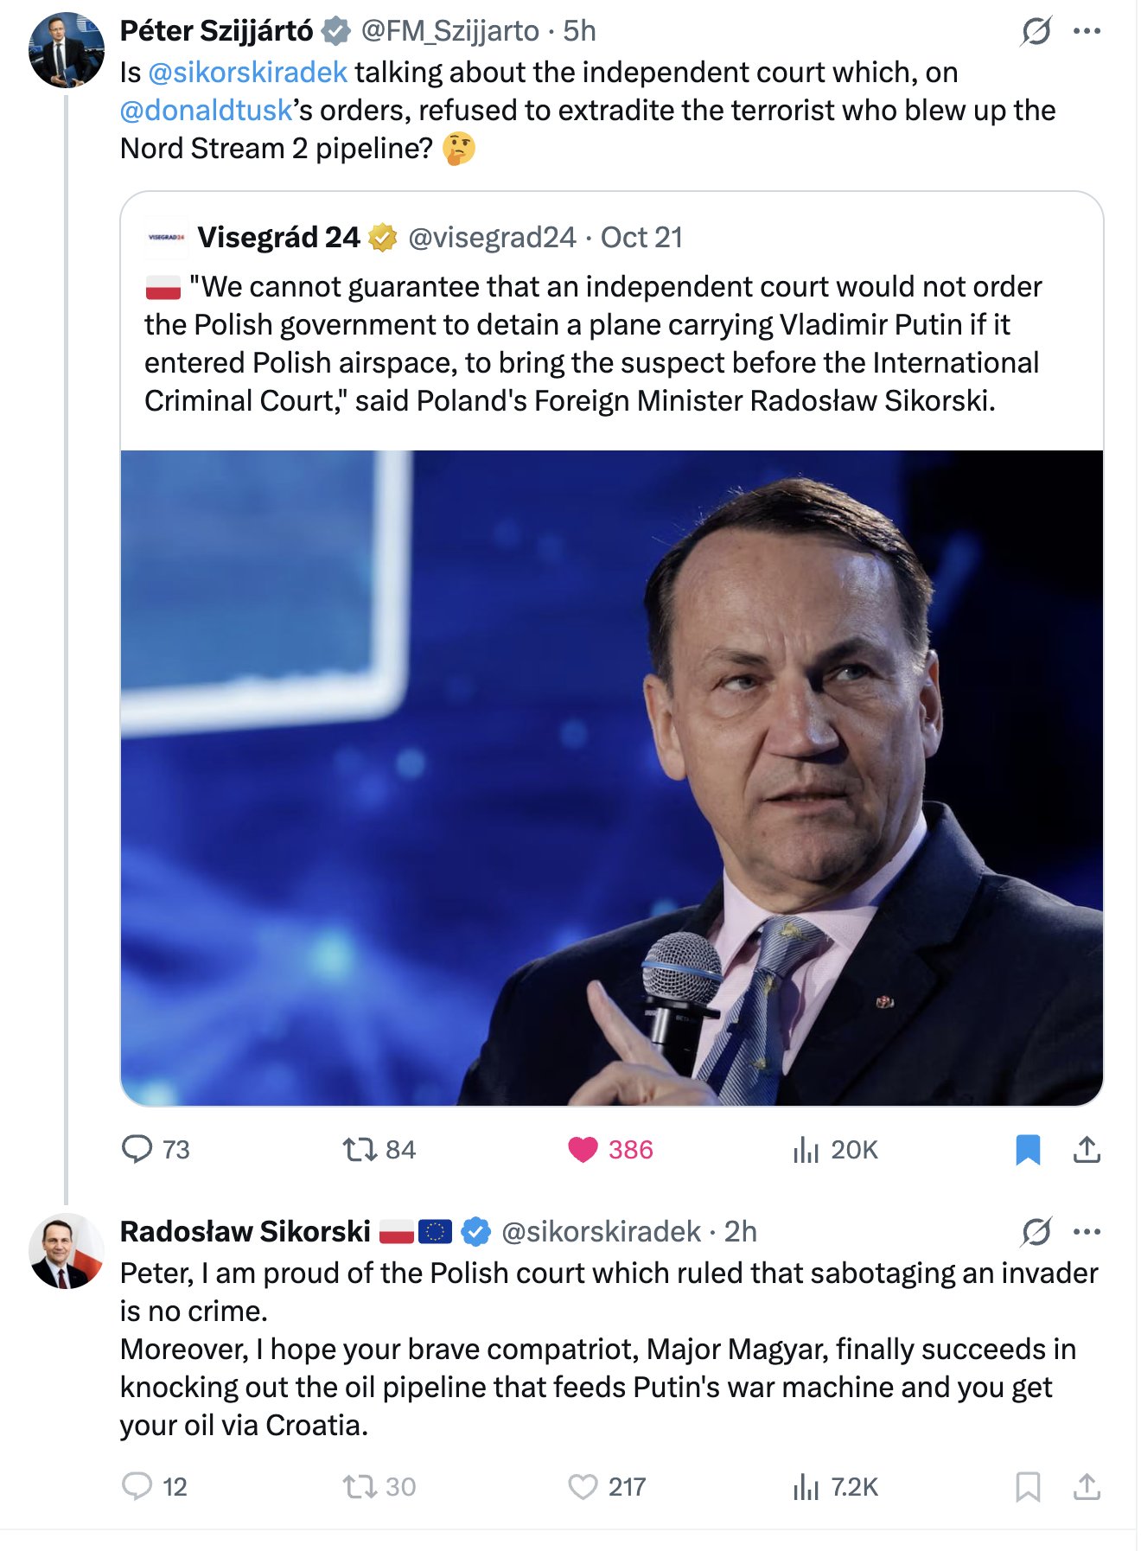Remove bookmark from Szijjártó's post
This screenshot has width=1141, height=1551.
(1027, 1149)
